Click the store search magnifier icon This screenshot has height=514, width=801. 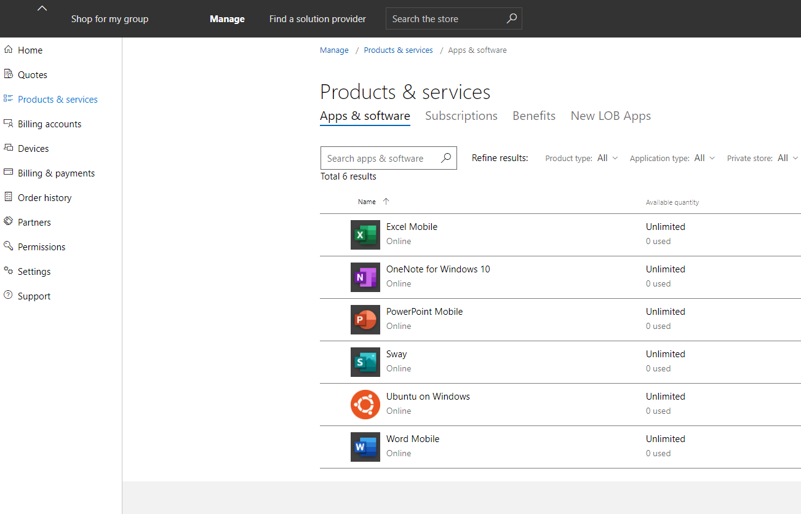point(511,18)
